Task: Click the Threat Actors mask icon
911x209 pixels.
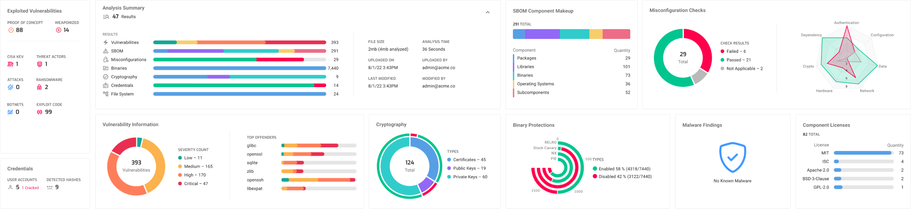Action: (39, 64)
